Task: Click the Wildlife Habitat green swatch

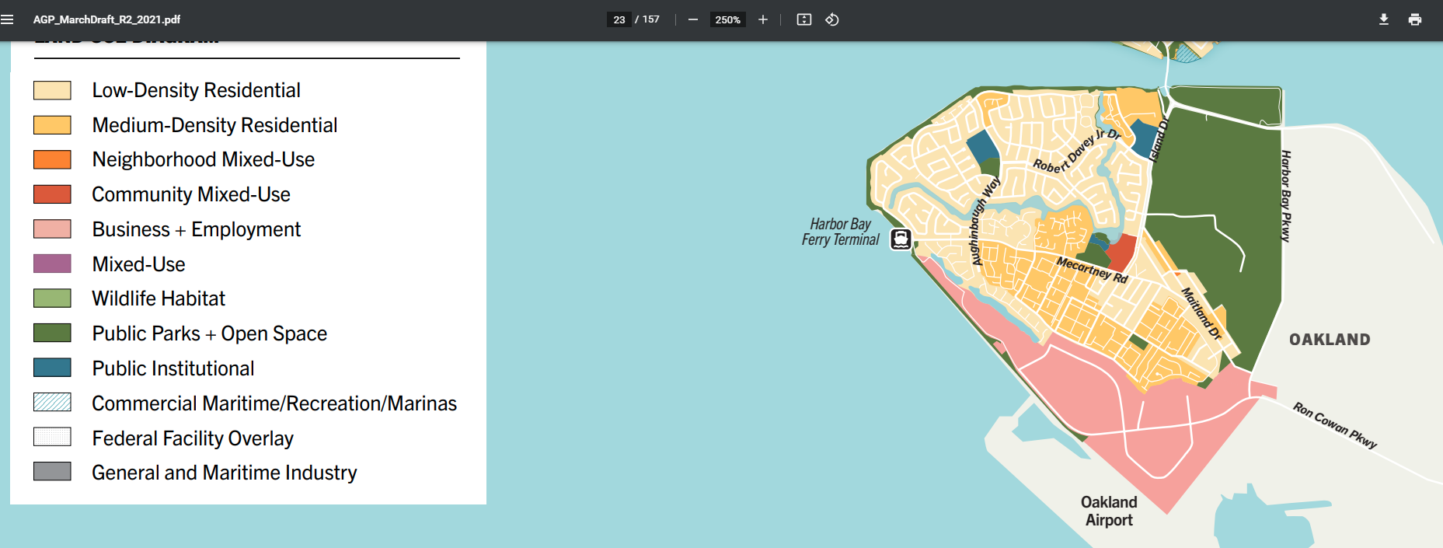Action: (52, 298)
